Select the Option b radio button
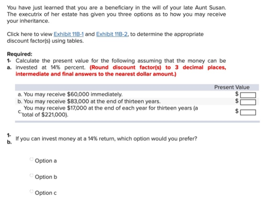This screenshot has width=268, height=202. point(31,175)
